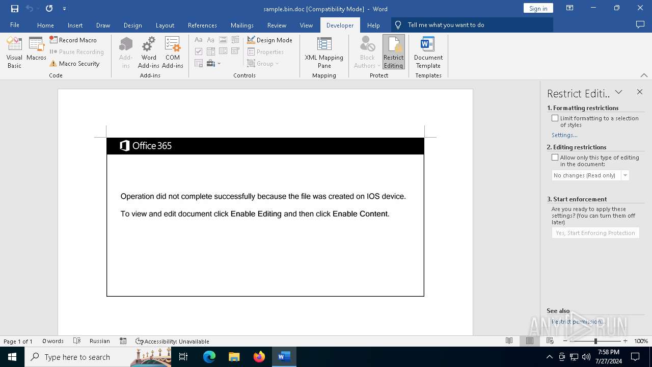Insert Date Picker content control
Image resolution: width=652 pixels, height=367 pixels.
point(235,51)
